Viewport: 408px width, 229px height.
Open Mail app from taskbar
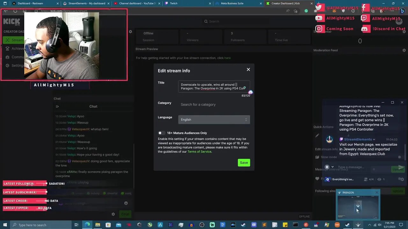point(119,225)
